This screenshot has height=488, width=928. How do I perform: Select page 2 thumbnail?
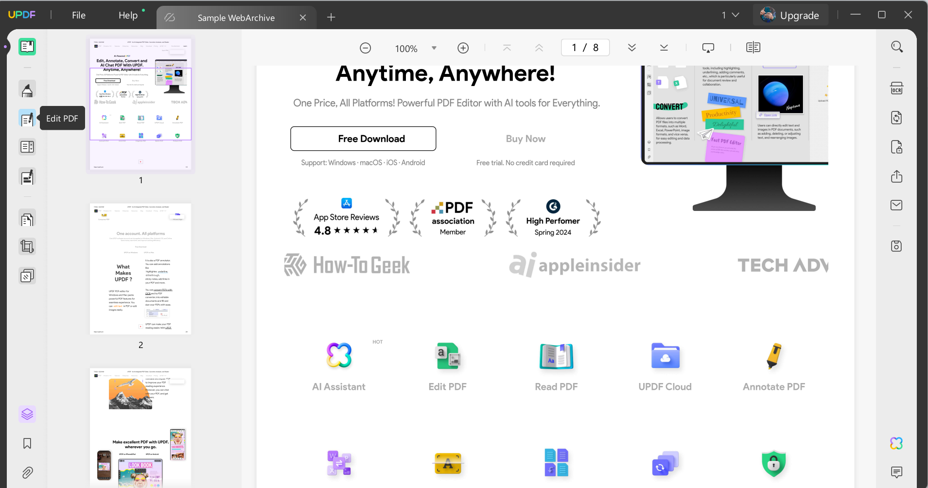(140, 269)
